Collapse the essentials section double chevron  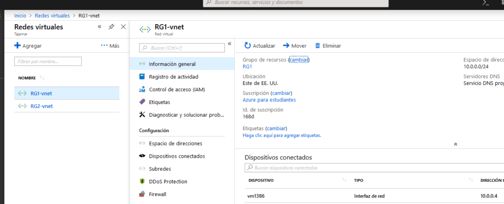[455, 144]
